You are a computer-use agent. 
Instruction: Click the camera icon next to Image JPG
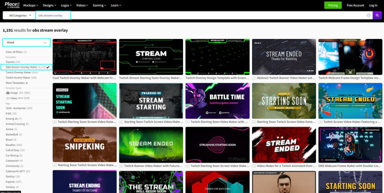click(8, 93)
